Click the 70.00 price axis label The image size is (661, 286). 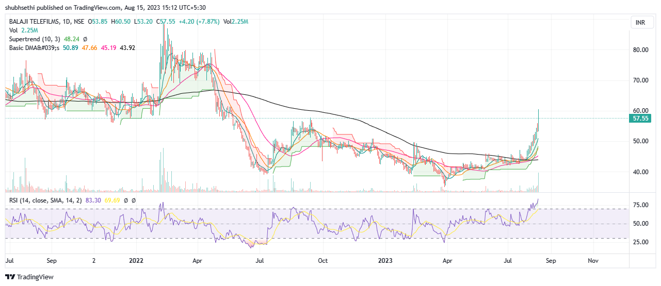click(x=639, y=80)
